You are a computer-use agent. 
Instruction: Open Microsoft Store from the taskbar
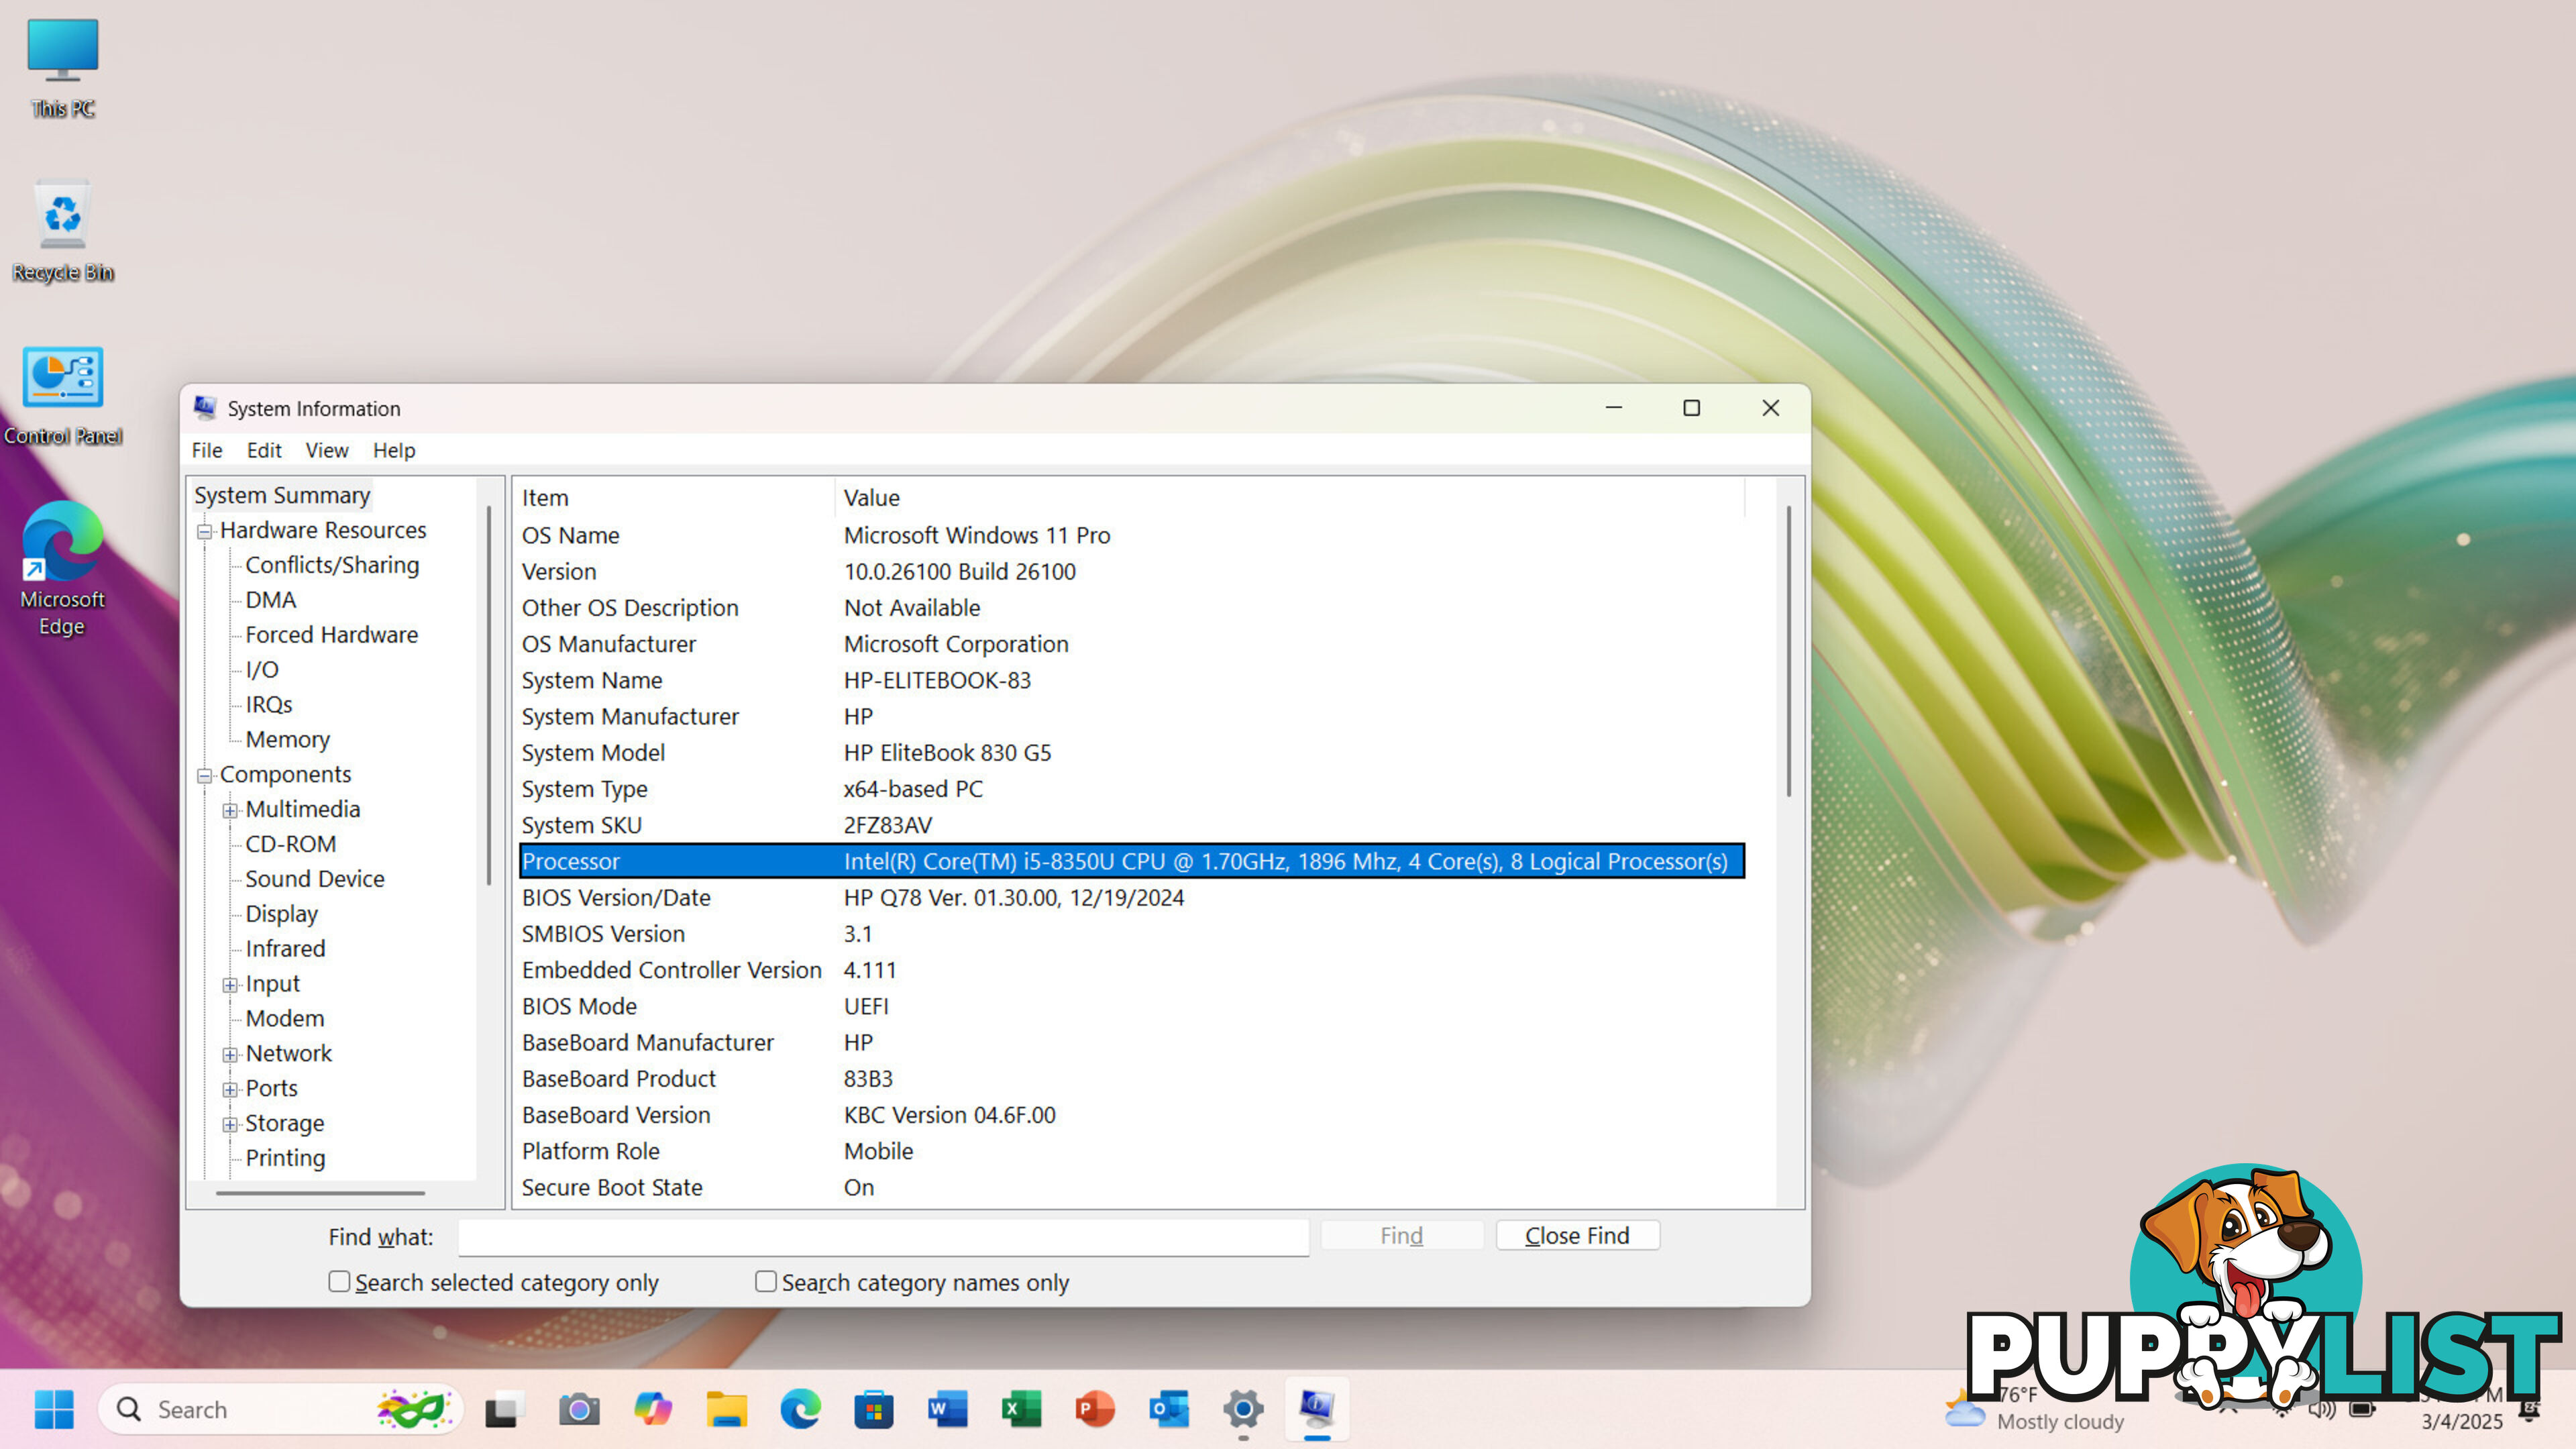874,1409
